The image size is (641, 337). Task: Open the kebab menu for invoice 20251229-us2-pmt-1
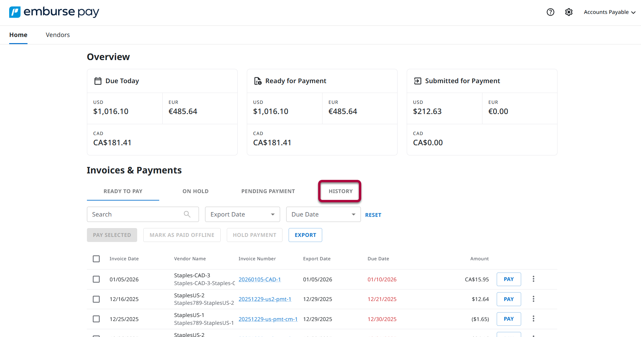[x=533, y=299]
